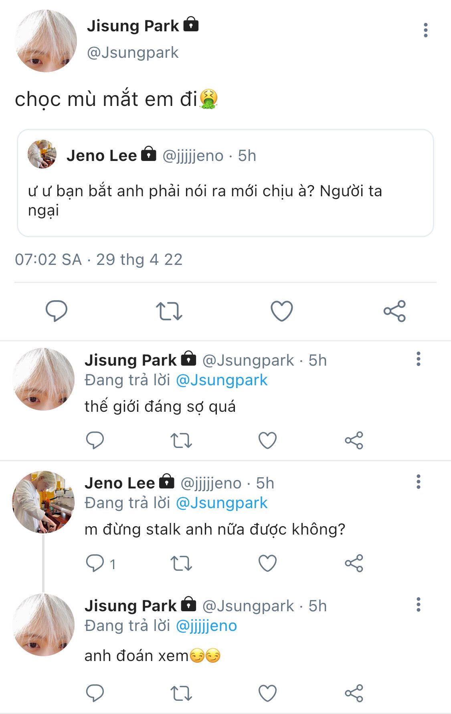Open options menu for "thế giới đáng sợ quá" reply
This screenshot has width=451, height=714.
click(x=418, y=359)
